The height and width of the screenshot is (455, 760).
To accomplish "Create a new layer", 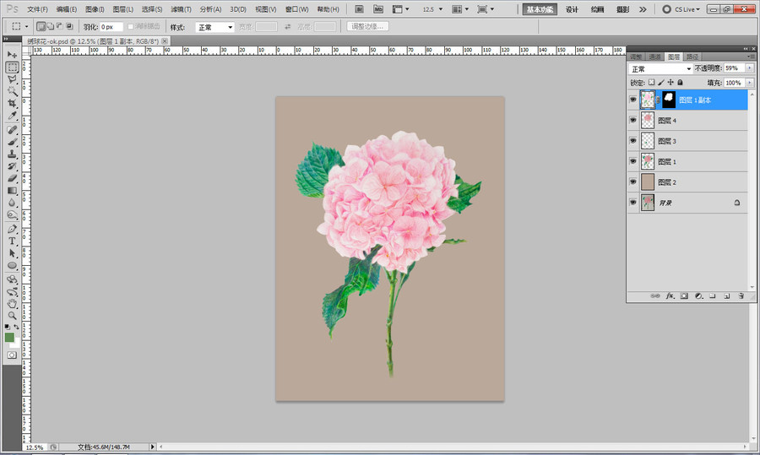I will pos(726,295).
